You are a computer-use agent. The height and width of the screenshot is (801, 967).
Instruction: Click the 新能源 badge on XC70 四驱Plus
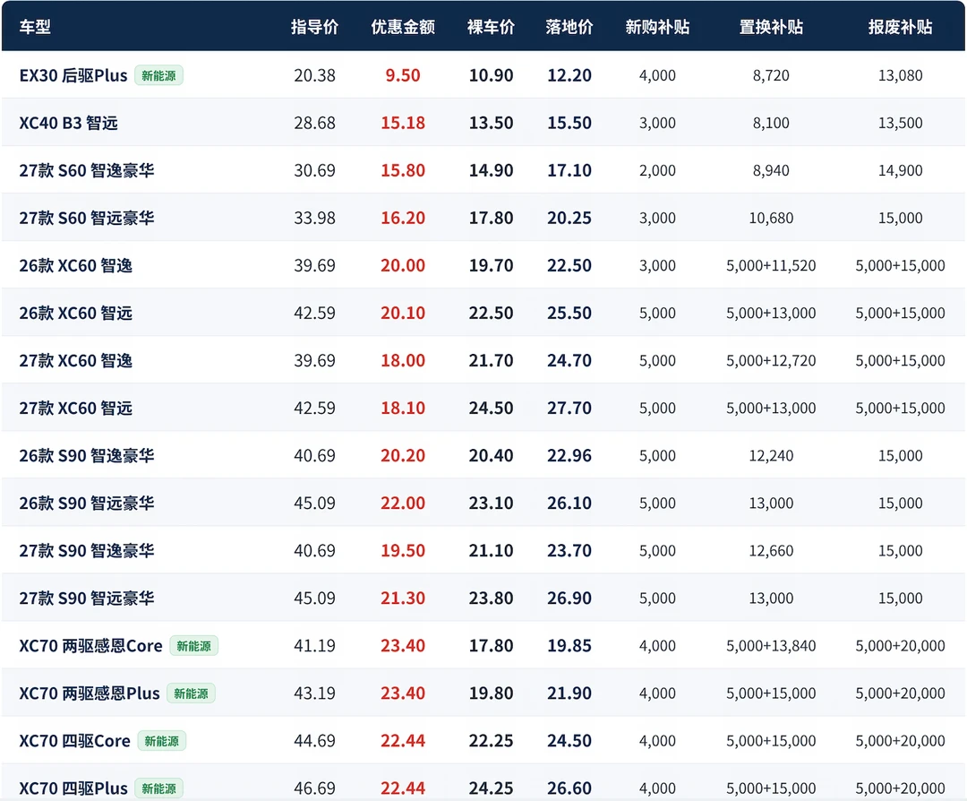158,788
